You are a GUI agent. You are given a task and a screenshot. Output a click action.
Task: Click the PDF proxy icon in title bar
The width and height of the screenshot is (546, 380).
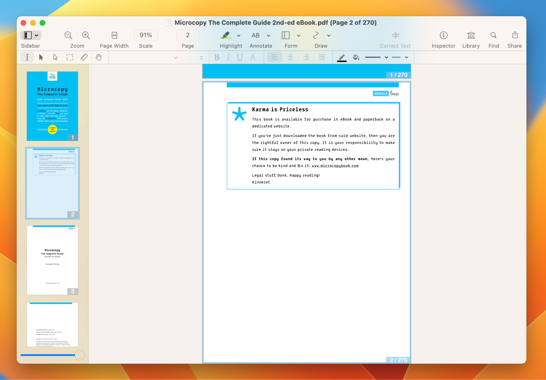pos(169,23)
